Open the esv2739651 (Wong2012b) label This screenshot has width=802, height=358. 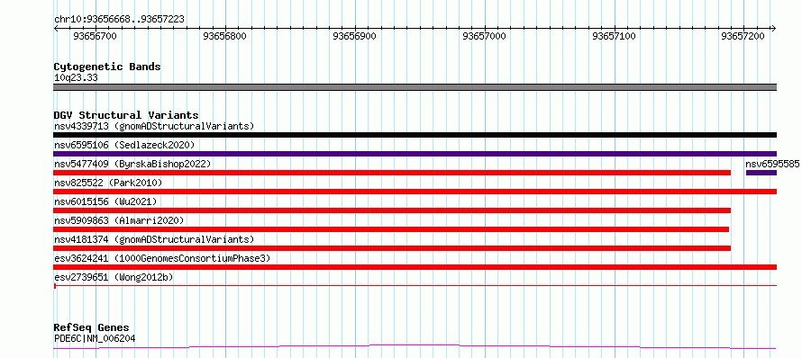tap(114, 277)
